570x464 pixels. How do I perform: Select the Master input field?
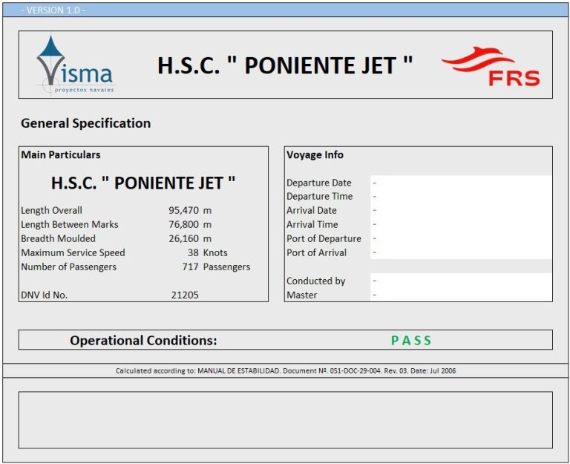click(461, 295)
